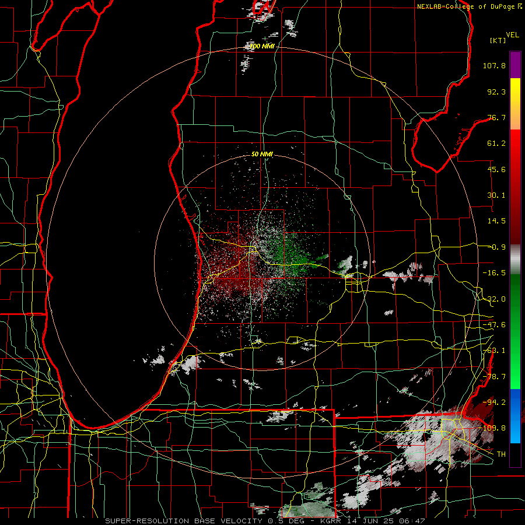
Task: Select the -16.5 velocity scale value
Action: coord(494,273)
